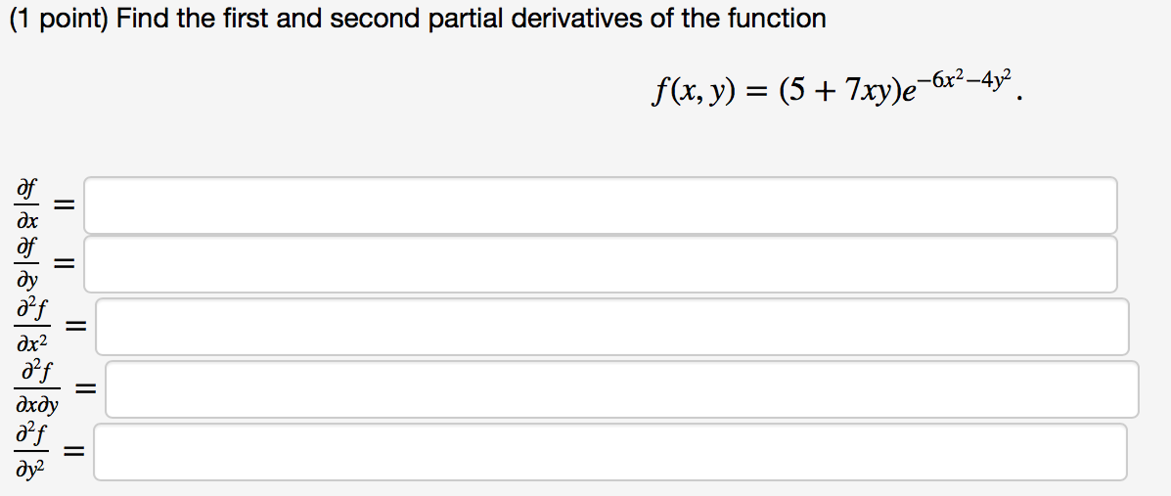This screenshot has height=496, width=1171.
Task: Select the ∂²f/∂x² derivative label
Action: [32, 325]
